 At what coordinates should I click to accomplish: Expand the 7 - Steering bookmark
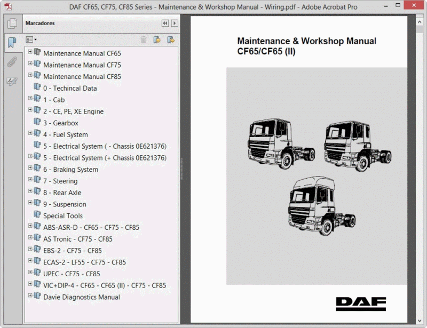tap(30, 179)
